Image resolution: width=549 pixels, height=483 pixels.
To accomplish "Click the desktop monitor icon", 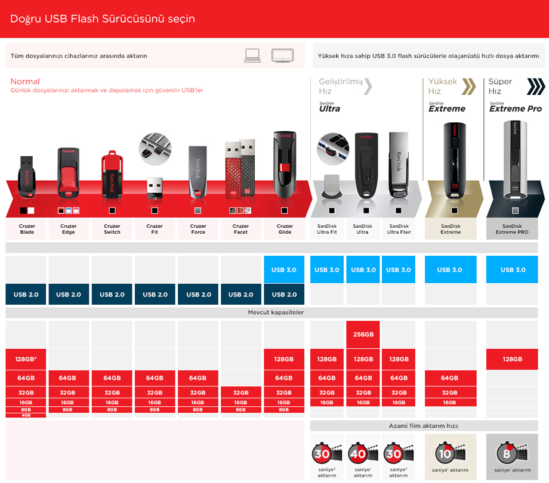I will 282,55.
